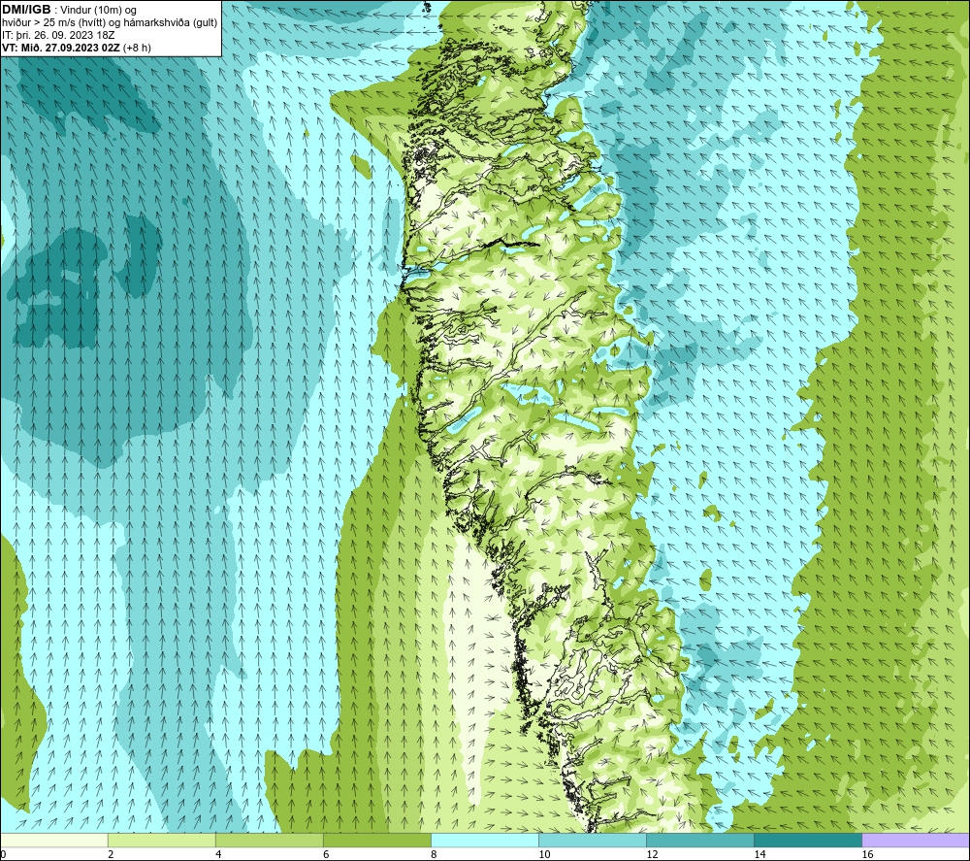The width and height of the screenshot is (970, 861).
Task: Select the 8–10 m/s light cyan legend swatch
Action: [485, 840]
